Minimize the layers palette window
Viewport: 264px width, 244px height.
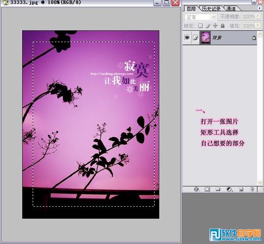click(254, 2)
